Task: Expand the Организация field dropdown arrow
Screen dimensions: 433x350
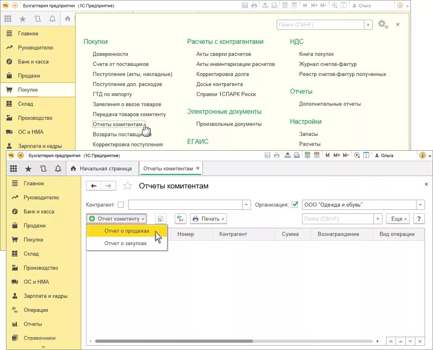Action: click(x=420, y=205)
